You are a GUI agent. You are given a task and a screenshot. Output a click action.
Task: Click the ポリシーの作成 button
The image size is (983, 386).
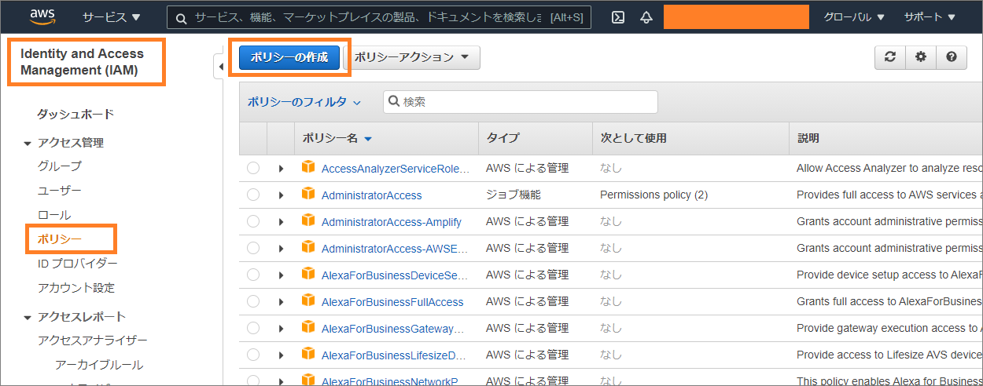click(289, 57)
